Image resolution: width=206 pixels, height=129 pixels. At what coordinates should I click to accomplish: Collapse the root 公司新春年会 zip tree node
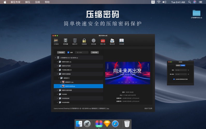(x=55, y=58)
